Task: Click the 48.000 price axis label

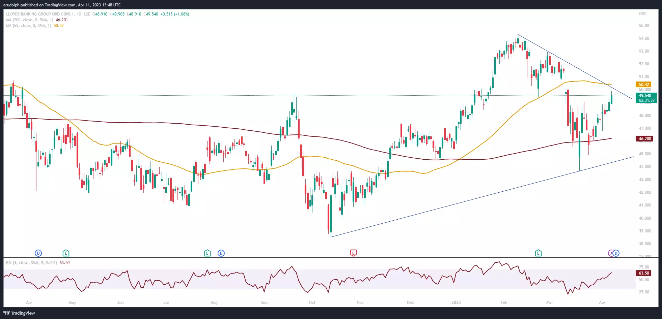Action: pos(645,116)
